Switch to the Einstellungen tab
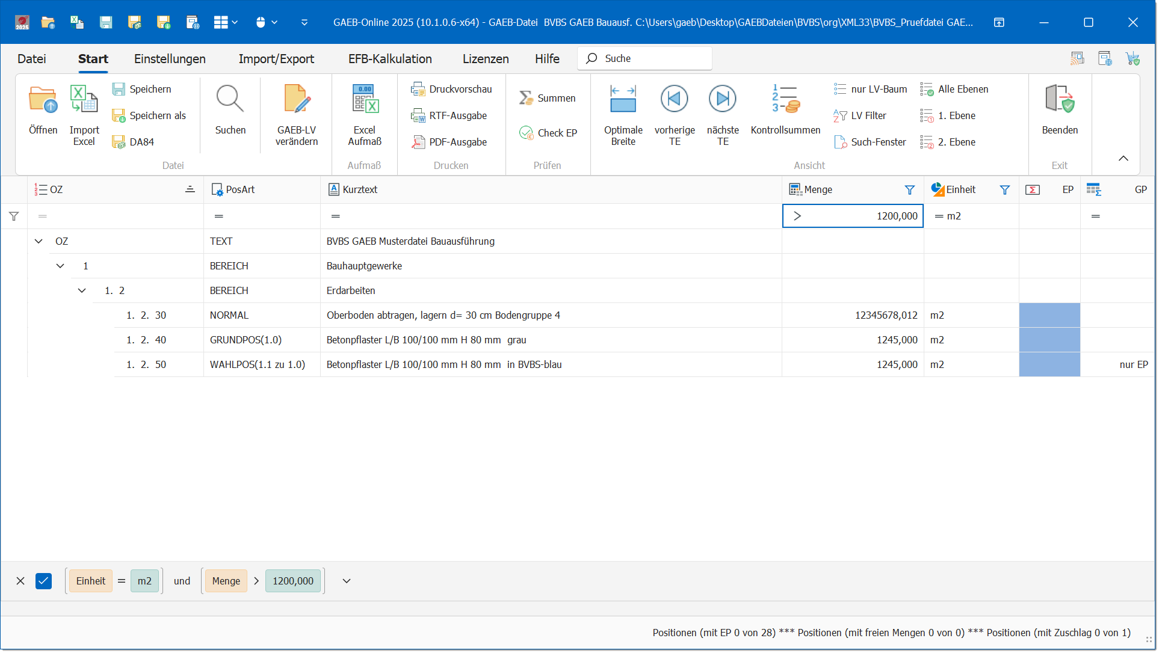This screenshot has height=653, width=1159. coord(170,59)
